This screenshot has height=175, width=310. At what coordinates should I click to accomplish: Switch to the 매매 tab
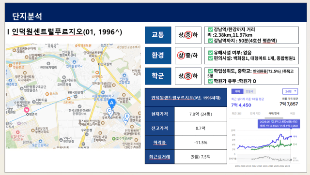click(x=237, y=91)
